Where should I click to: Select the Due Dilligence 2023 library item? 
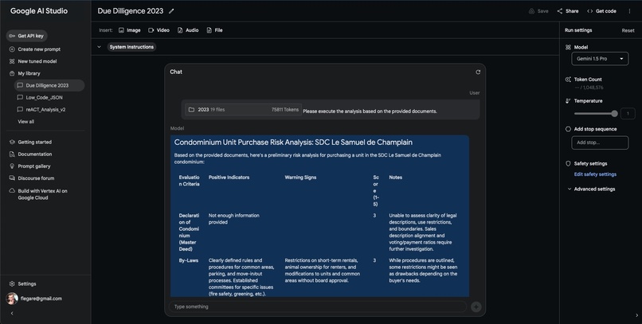[49, 85]
